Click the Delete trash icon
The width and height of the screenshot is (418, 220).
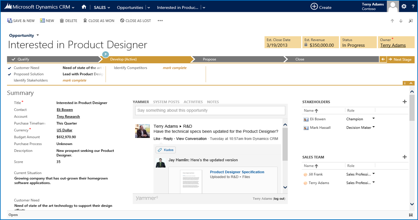coord(62,21)
